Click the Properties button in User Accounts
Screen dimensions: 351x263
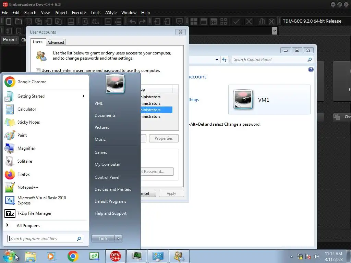(x=164, y=138)
